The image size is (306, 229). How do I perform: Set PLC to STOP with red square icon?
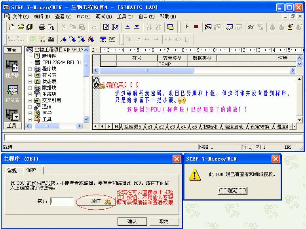tap(196, 26)
